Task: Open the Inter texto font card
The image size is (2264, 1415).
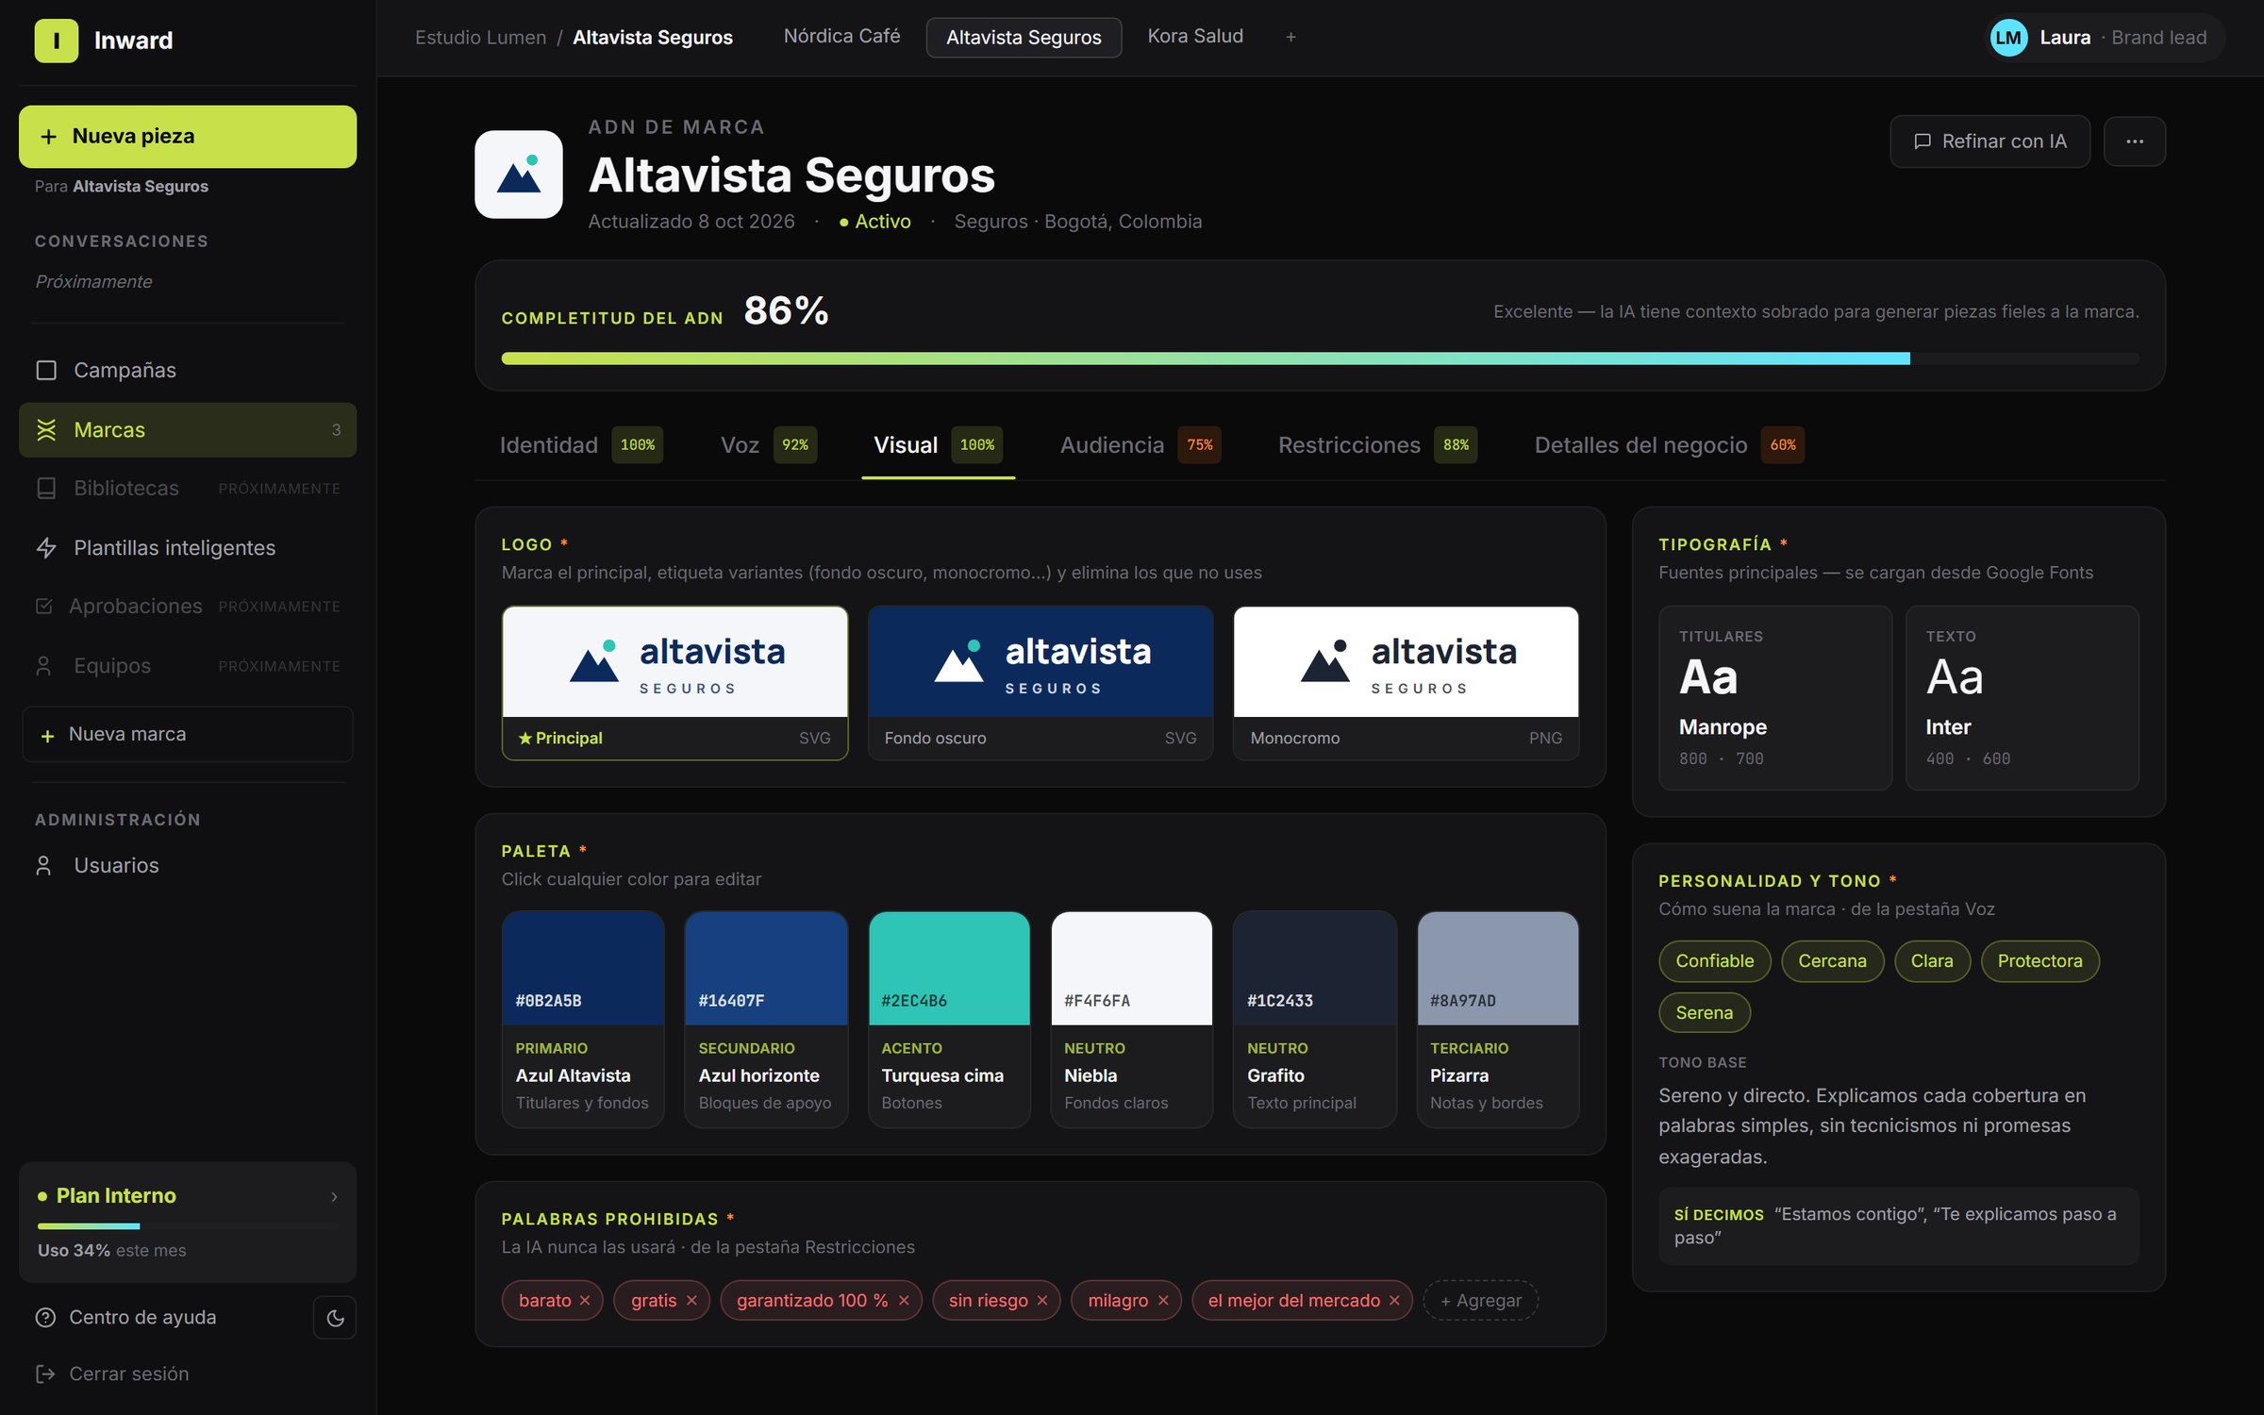Action: [x=2023, y=698]
